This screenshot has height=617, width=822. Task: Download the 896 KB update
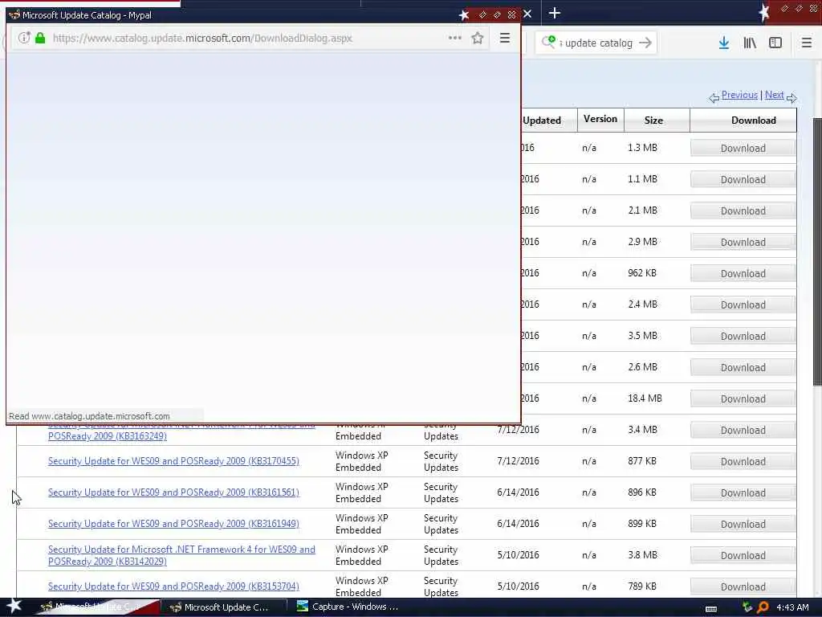tap(743, 492)
